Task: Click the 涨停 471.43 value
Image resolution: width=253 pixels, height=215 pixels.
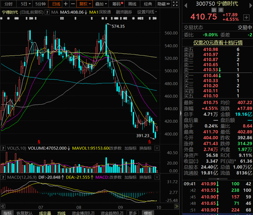Action: tap(211, 144)
